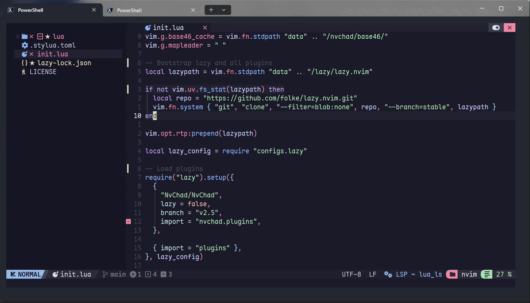Screen dimensions: 530x303
Task: Click the git branch icon showing main
Action: (105, 274)
